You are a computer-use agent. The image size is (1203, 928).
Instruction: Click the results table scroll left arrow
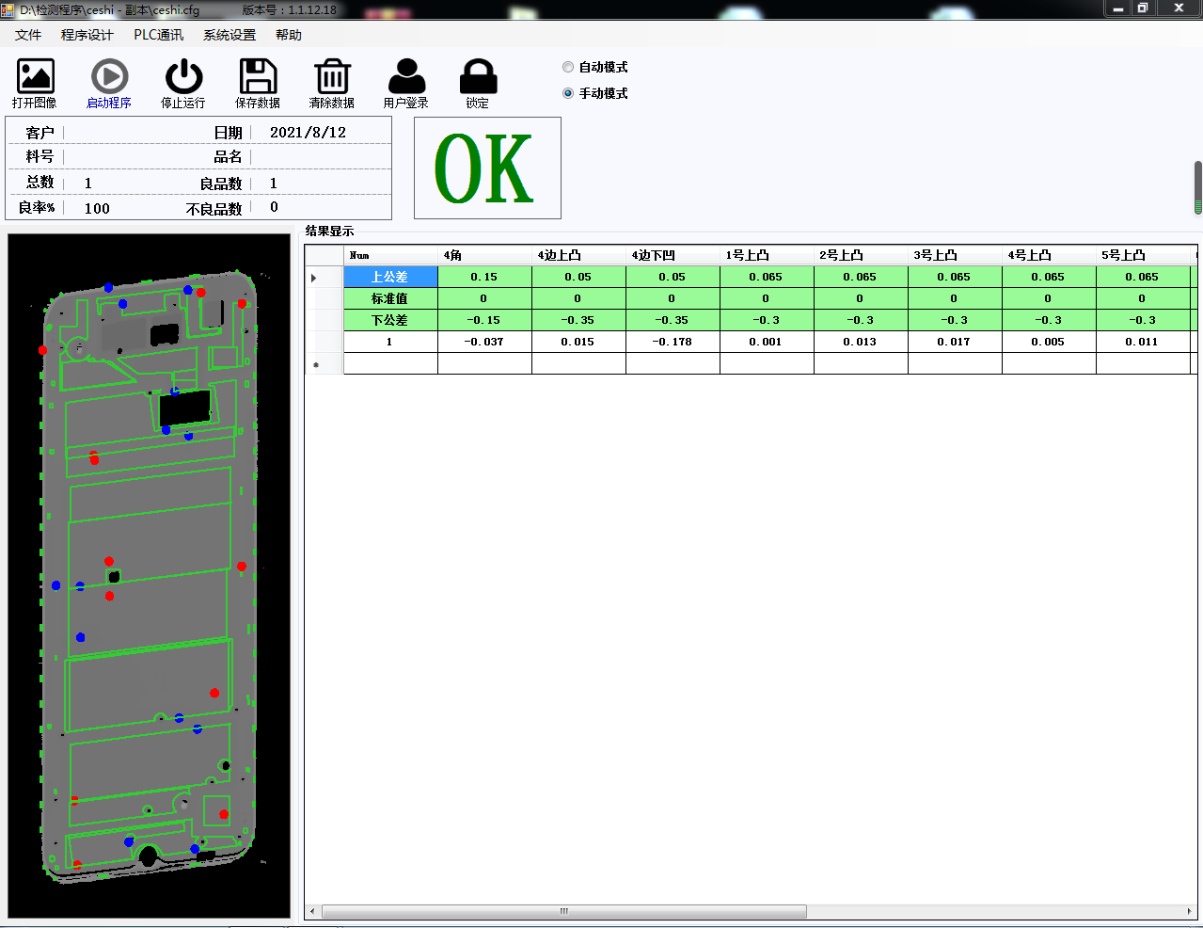[x=313, y=911]
